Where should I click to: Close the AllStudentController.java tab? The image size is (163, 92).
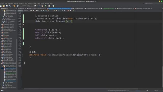(x=151, y=8)
